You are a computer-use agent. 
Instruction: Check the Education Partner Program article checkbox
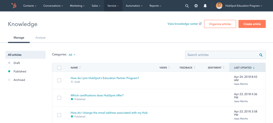[x=59, y=81]
